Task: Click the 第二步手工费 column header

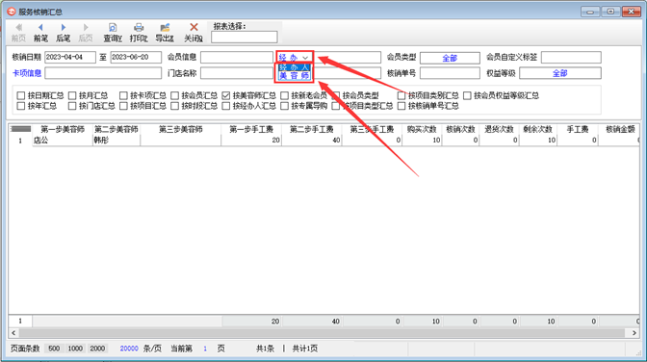Action: [312, 130]
